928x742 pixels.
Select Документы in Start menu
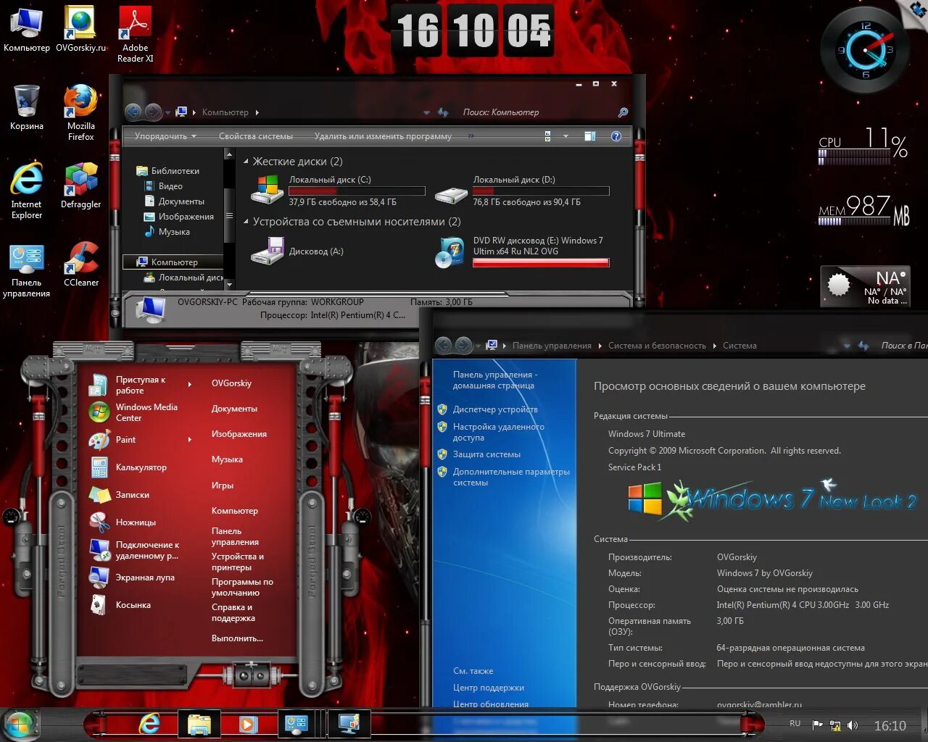coord(234,409)
